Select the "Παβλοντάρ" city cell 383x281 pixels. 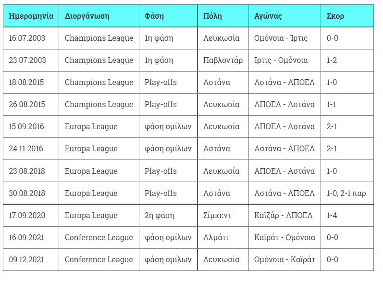click(223, 60)
